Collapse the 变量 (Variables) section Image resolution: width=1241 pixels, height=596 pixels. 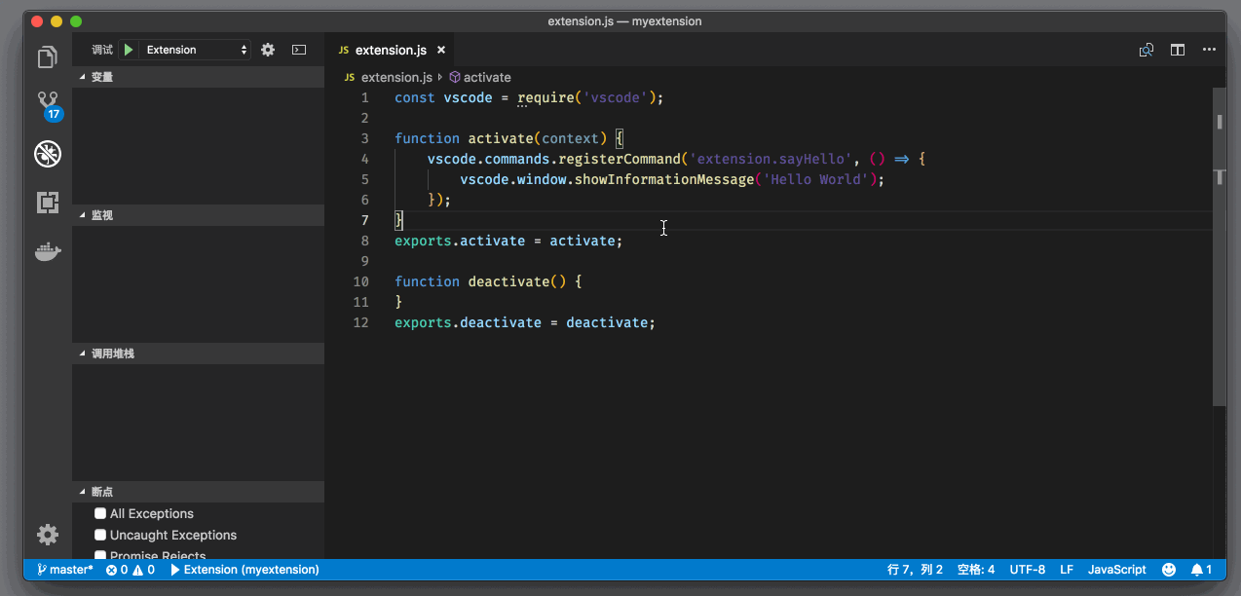point(102,77)
